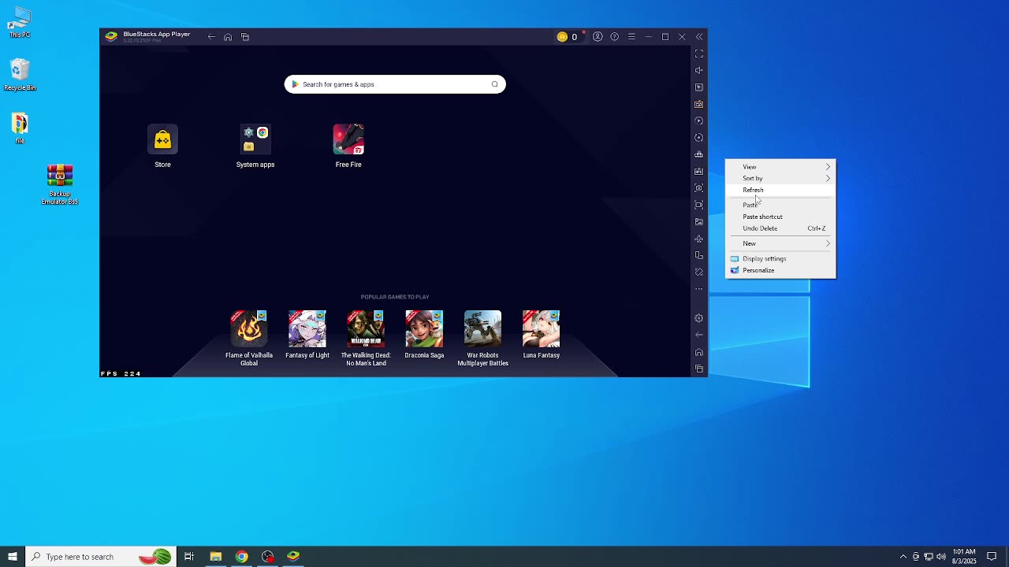Open BlueStacks settings gear icon
Image resolution: width=1009 pixels, height=567 pixels.
click(698, 318)
